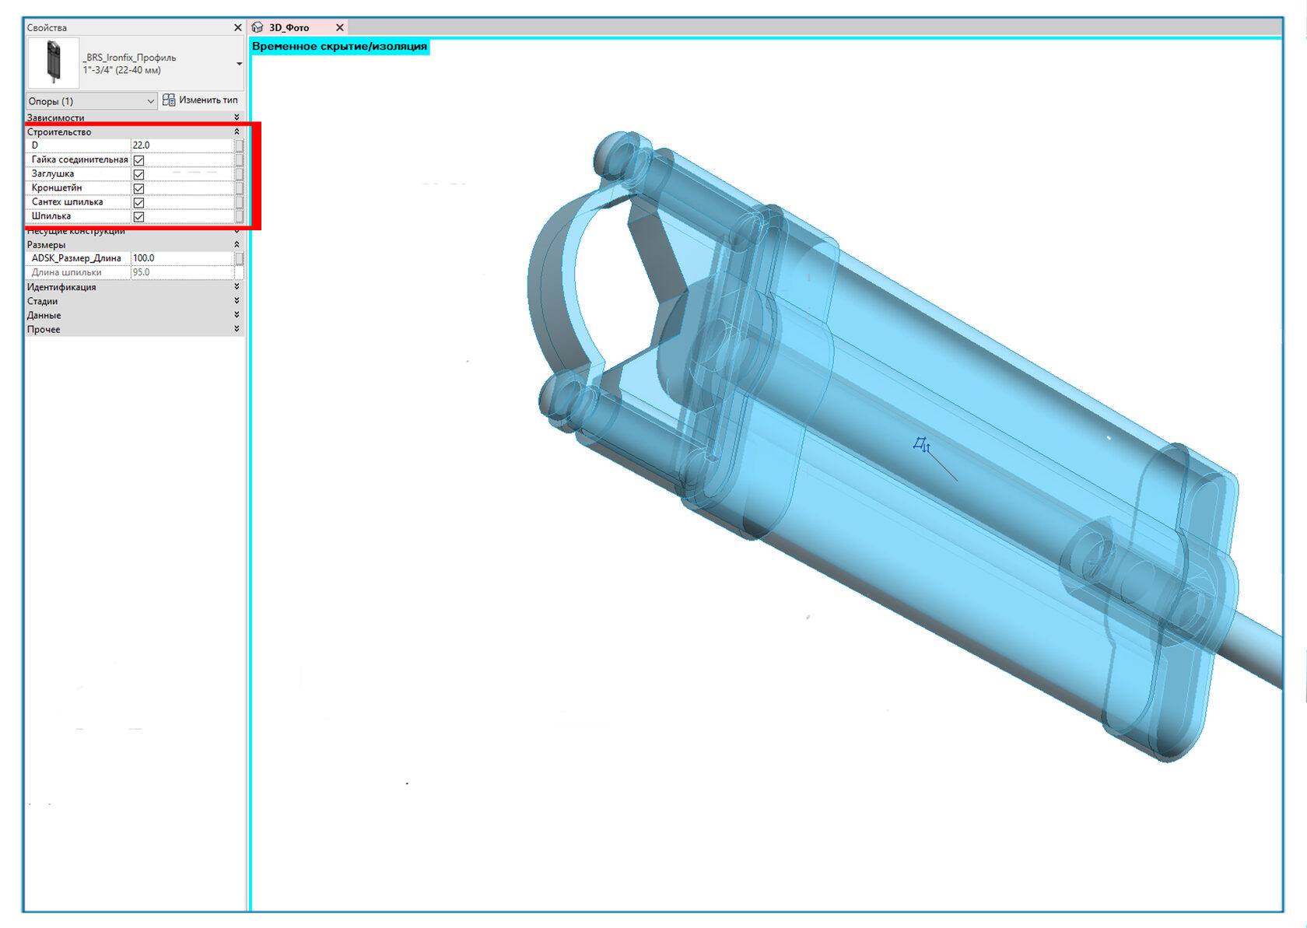Uncheck the Кронштейн checkbox
Image resolution: width=1307 pixels, height=928 pixels.
coord(138,188)
